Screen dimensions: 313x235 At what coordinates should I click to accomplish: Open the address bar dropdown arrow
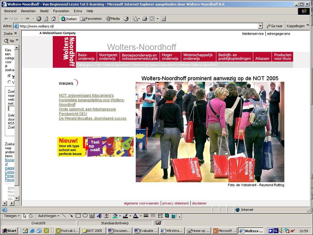pos(260,26)
